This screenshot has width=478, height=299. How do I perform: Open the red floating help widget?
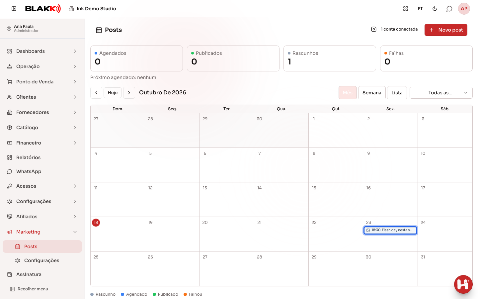463,284
